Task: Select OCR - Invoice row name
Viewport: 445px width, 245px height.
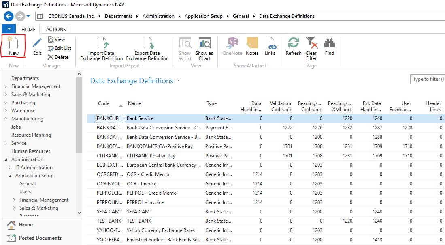Action: (141, 184)
